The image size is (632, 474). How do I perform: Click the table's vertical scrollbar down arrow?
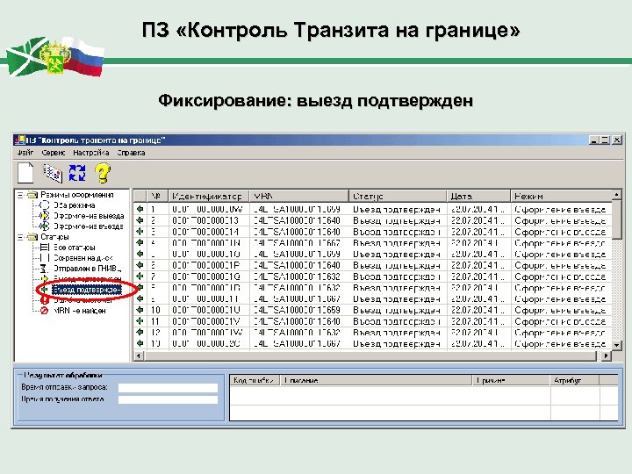tap(617, 345)
